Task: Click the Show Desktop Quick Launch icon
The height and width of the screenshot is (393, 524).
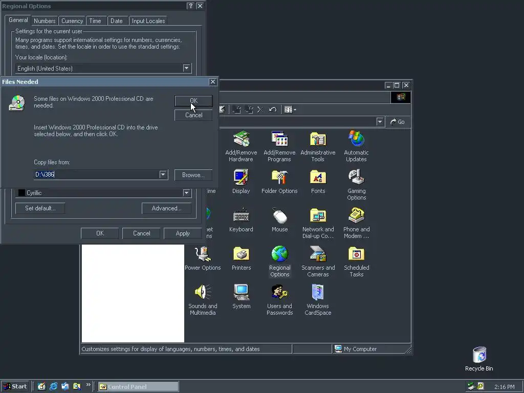Action: pyautogui.click(x=41, y=386)
